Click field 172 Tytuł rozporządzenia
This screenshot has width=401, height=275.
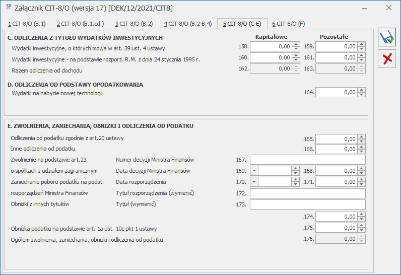pyautogui.click(x=308, y=193)
